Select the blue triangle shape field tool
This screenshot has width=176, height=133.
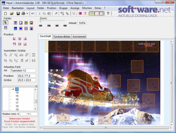31,28
